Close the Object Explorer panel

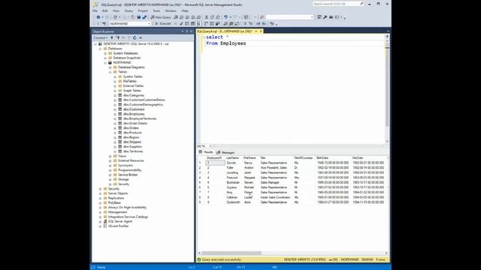pos(191,31)
